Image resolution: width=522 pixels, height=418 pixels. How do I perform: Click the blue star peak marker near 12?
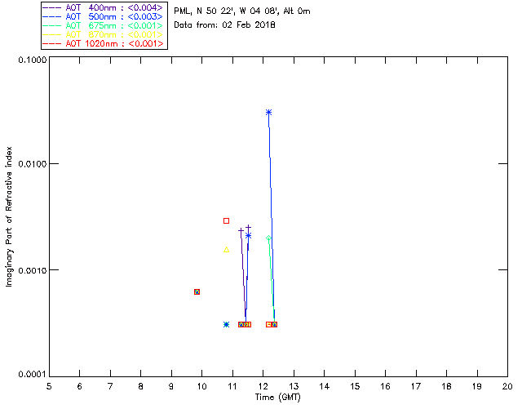[x=268, y=113]
